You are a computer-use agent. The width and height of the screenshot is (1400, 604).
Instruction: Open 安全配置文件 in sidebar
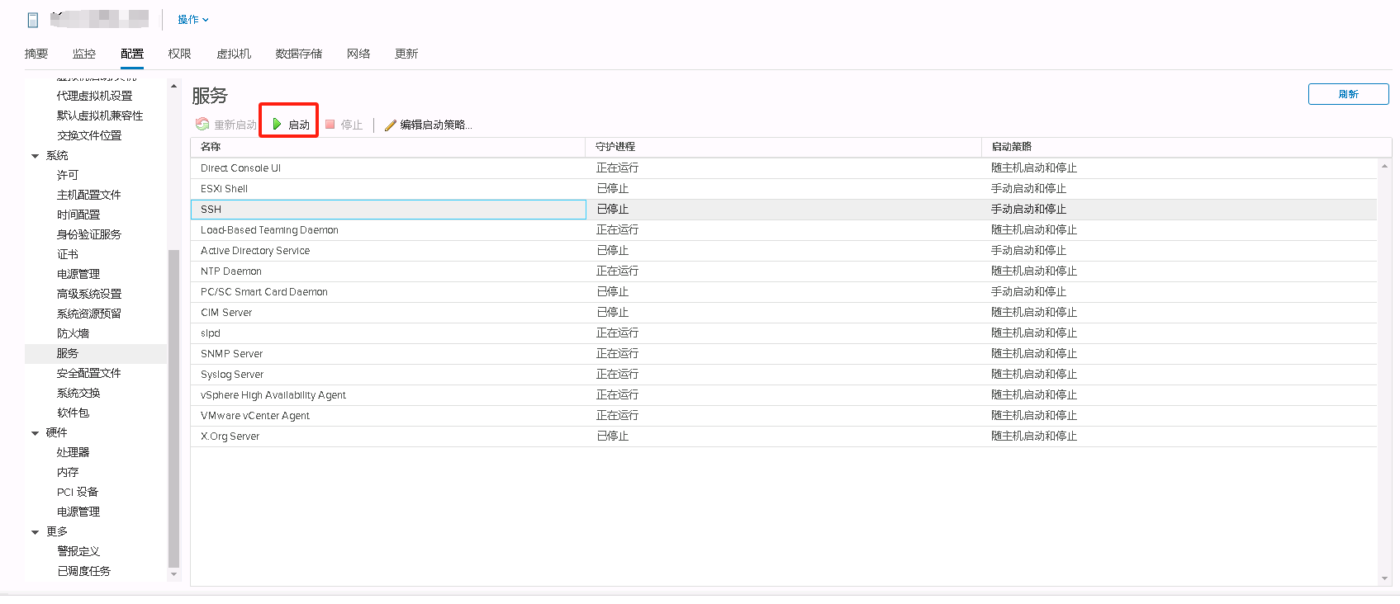point(89,373)
